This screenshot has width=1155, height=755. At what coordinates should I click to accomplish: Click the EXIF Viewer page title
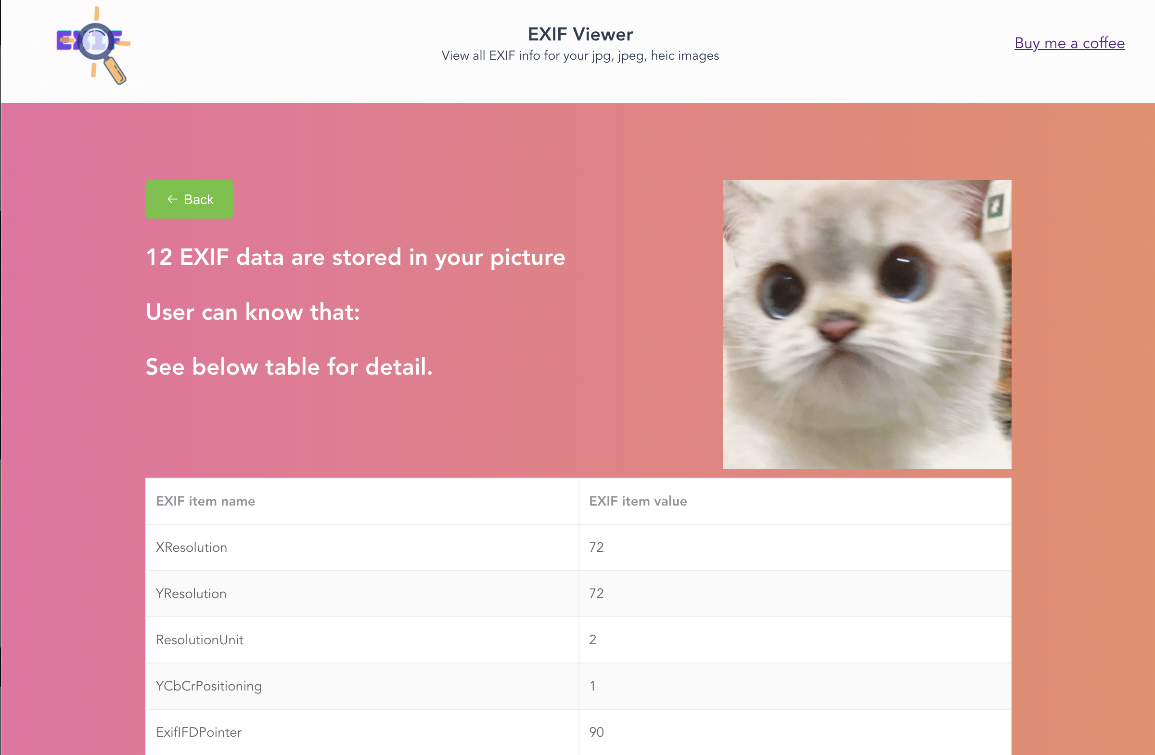click(580, 35)
